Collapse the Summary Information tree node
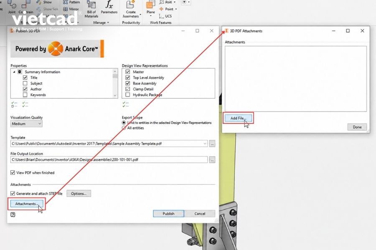Viewport: 376px width, 250px height. click(x=14, y=72)
